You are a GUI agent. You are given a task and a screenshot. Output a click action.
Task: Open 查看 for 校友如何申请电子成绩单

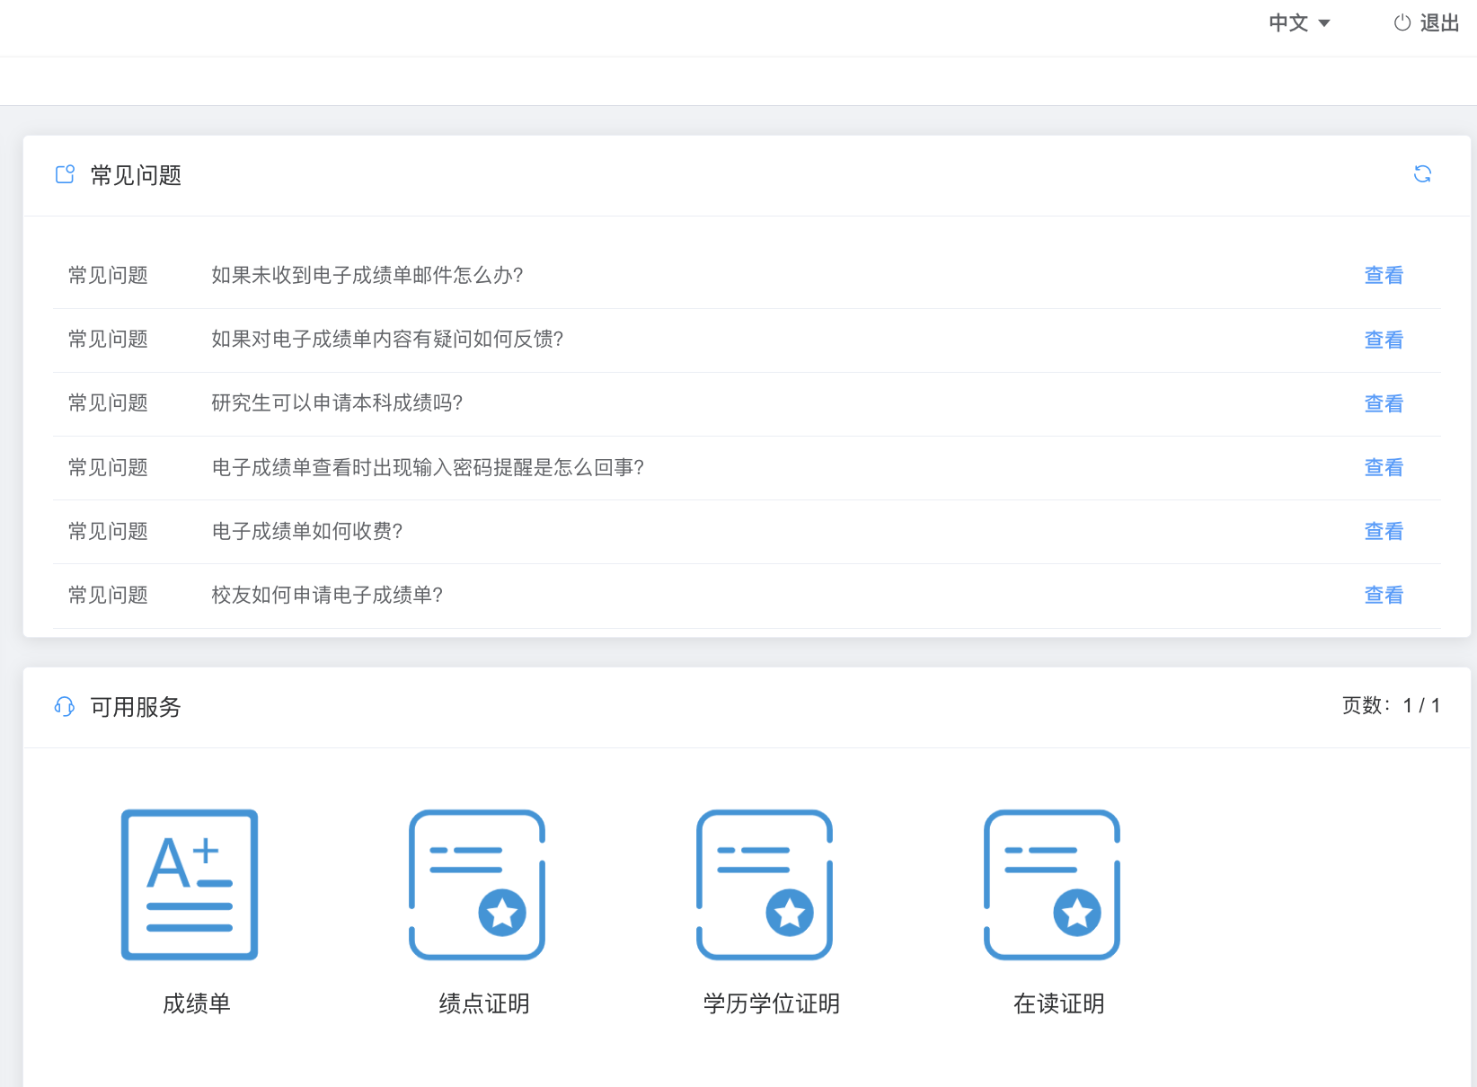(x=1383, y=596)
